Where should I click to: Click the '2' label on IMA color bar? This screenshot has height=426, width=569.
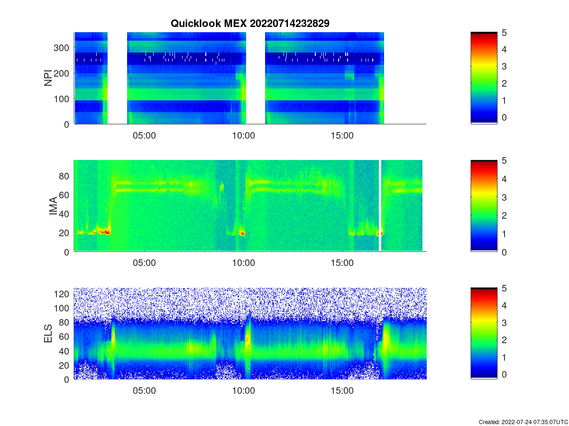click(x=504, y=215)
